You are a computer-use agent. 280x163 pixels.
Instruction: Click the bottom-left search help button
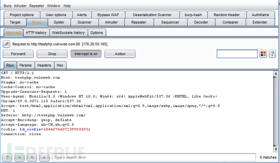tap(7, 157)
